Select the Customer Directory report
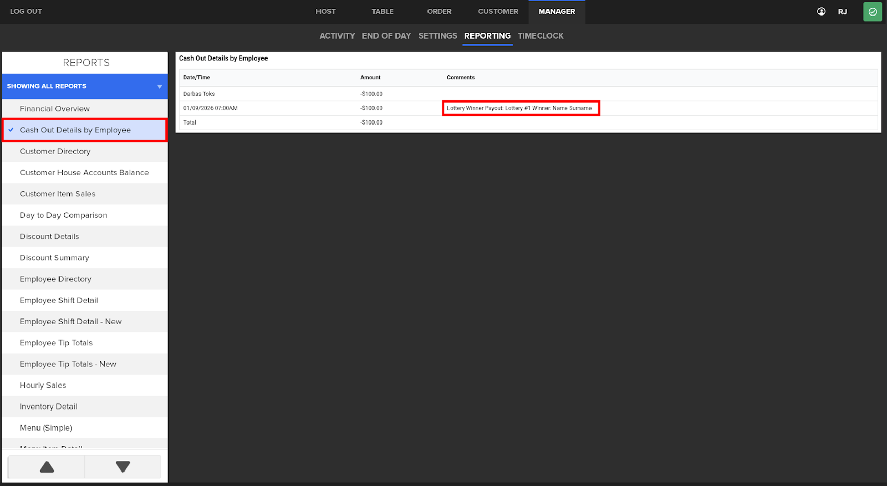This screenshot has width=887, height=486. [x=55, y=151]
